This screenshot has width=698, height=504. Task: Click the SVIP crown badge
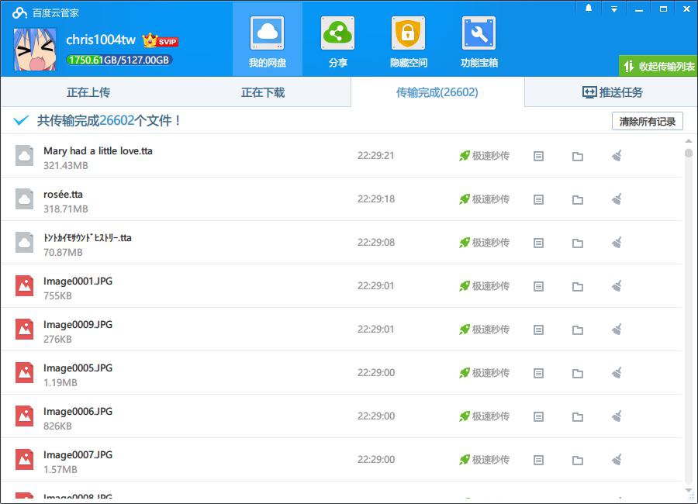[x=160, y=40]
